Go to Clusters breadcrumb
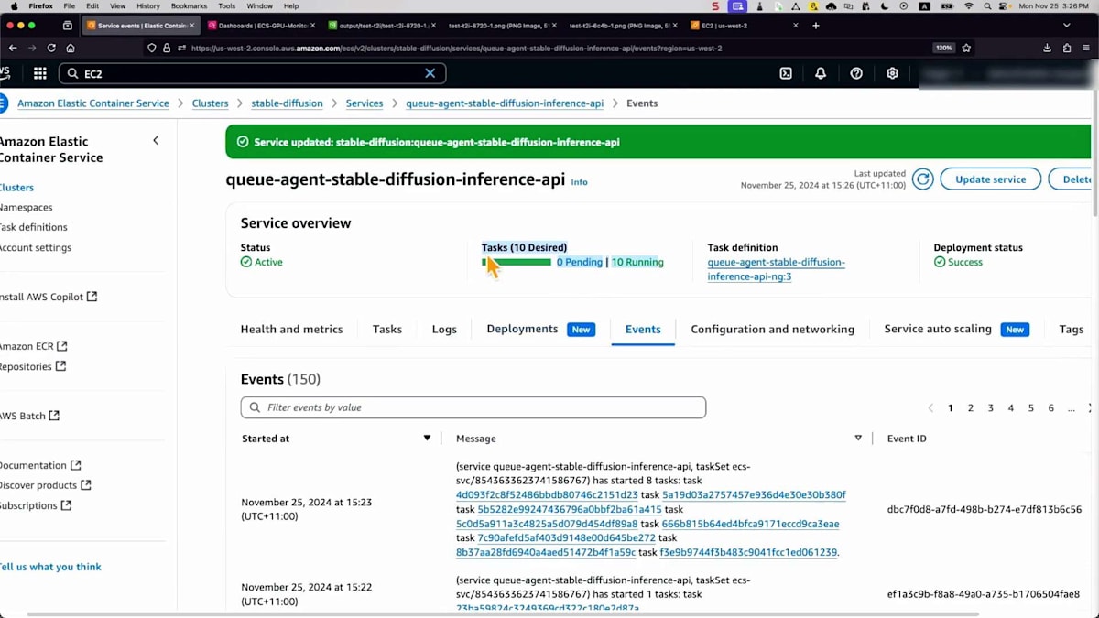1099x618 pixels. (210, 103)
